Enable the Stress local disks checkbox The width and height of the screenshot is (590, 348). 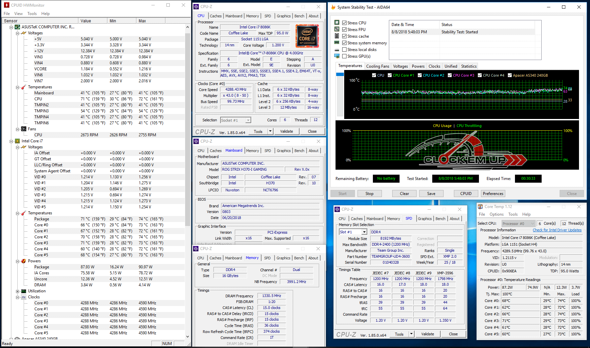(345, 50)
